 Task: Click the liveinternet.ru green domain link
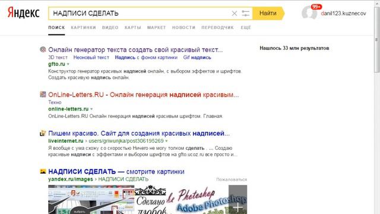(66, 141)
